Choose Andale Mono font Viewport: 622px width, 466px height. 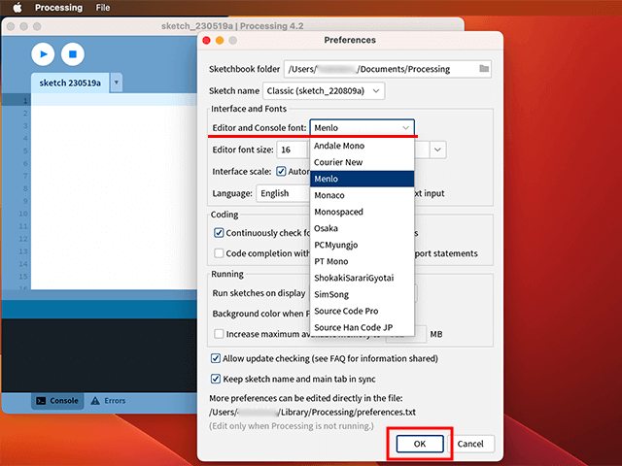[x=363, y=146]
